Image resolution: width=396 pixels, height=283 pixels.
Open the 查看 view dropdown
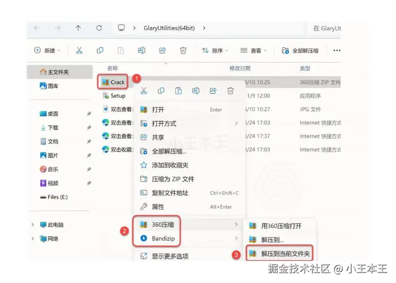click(x=253, y=51)
